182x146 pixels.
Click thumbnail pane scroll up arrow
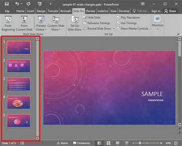coord(38,39)
